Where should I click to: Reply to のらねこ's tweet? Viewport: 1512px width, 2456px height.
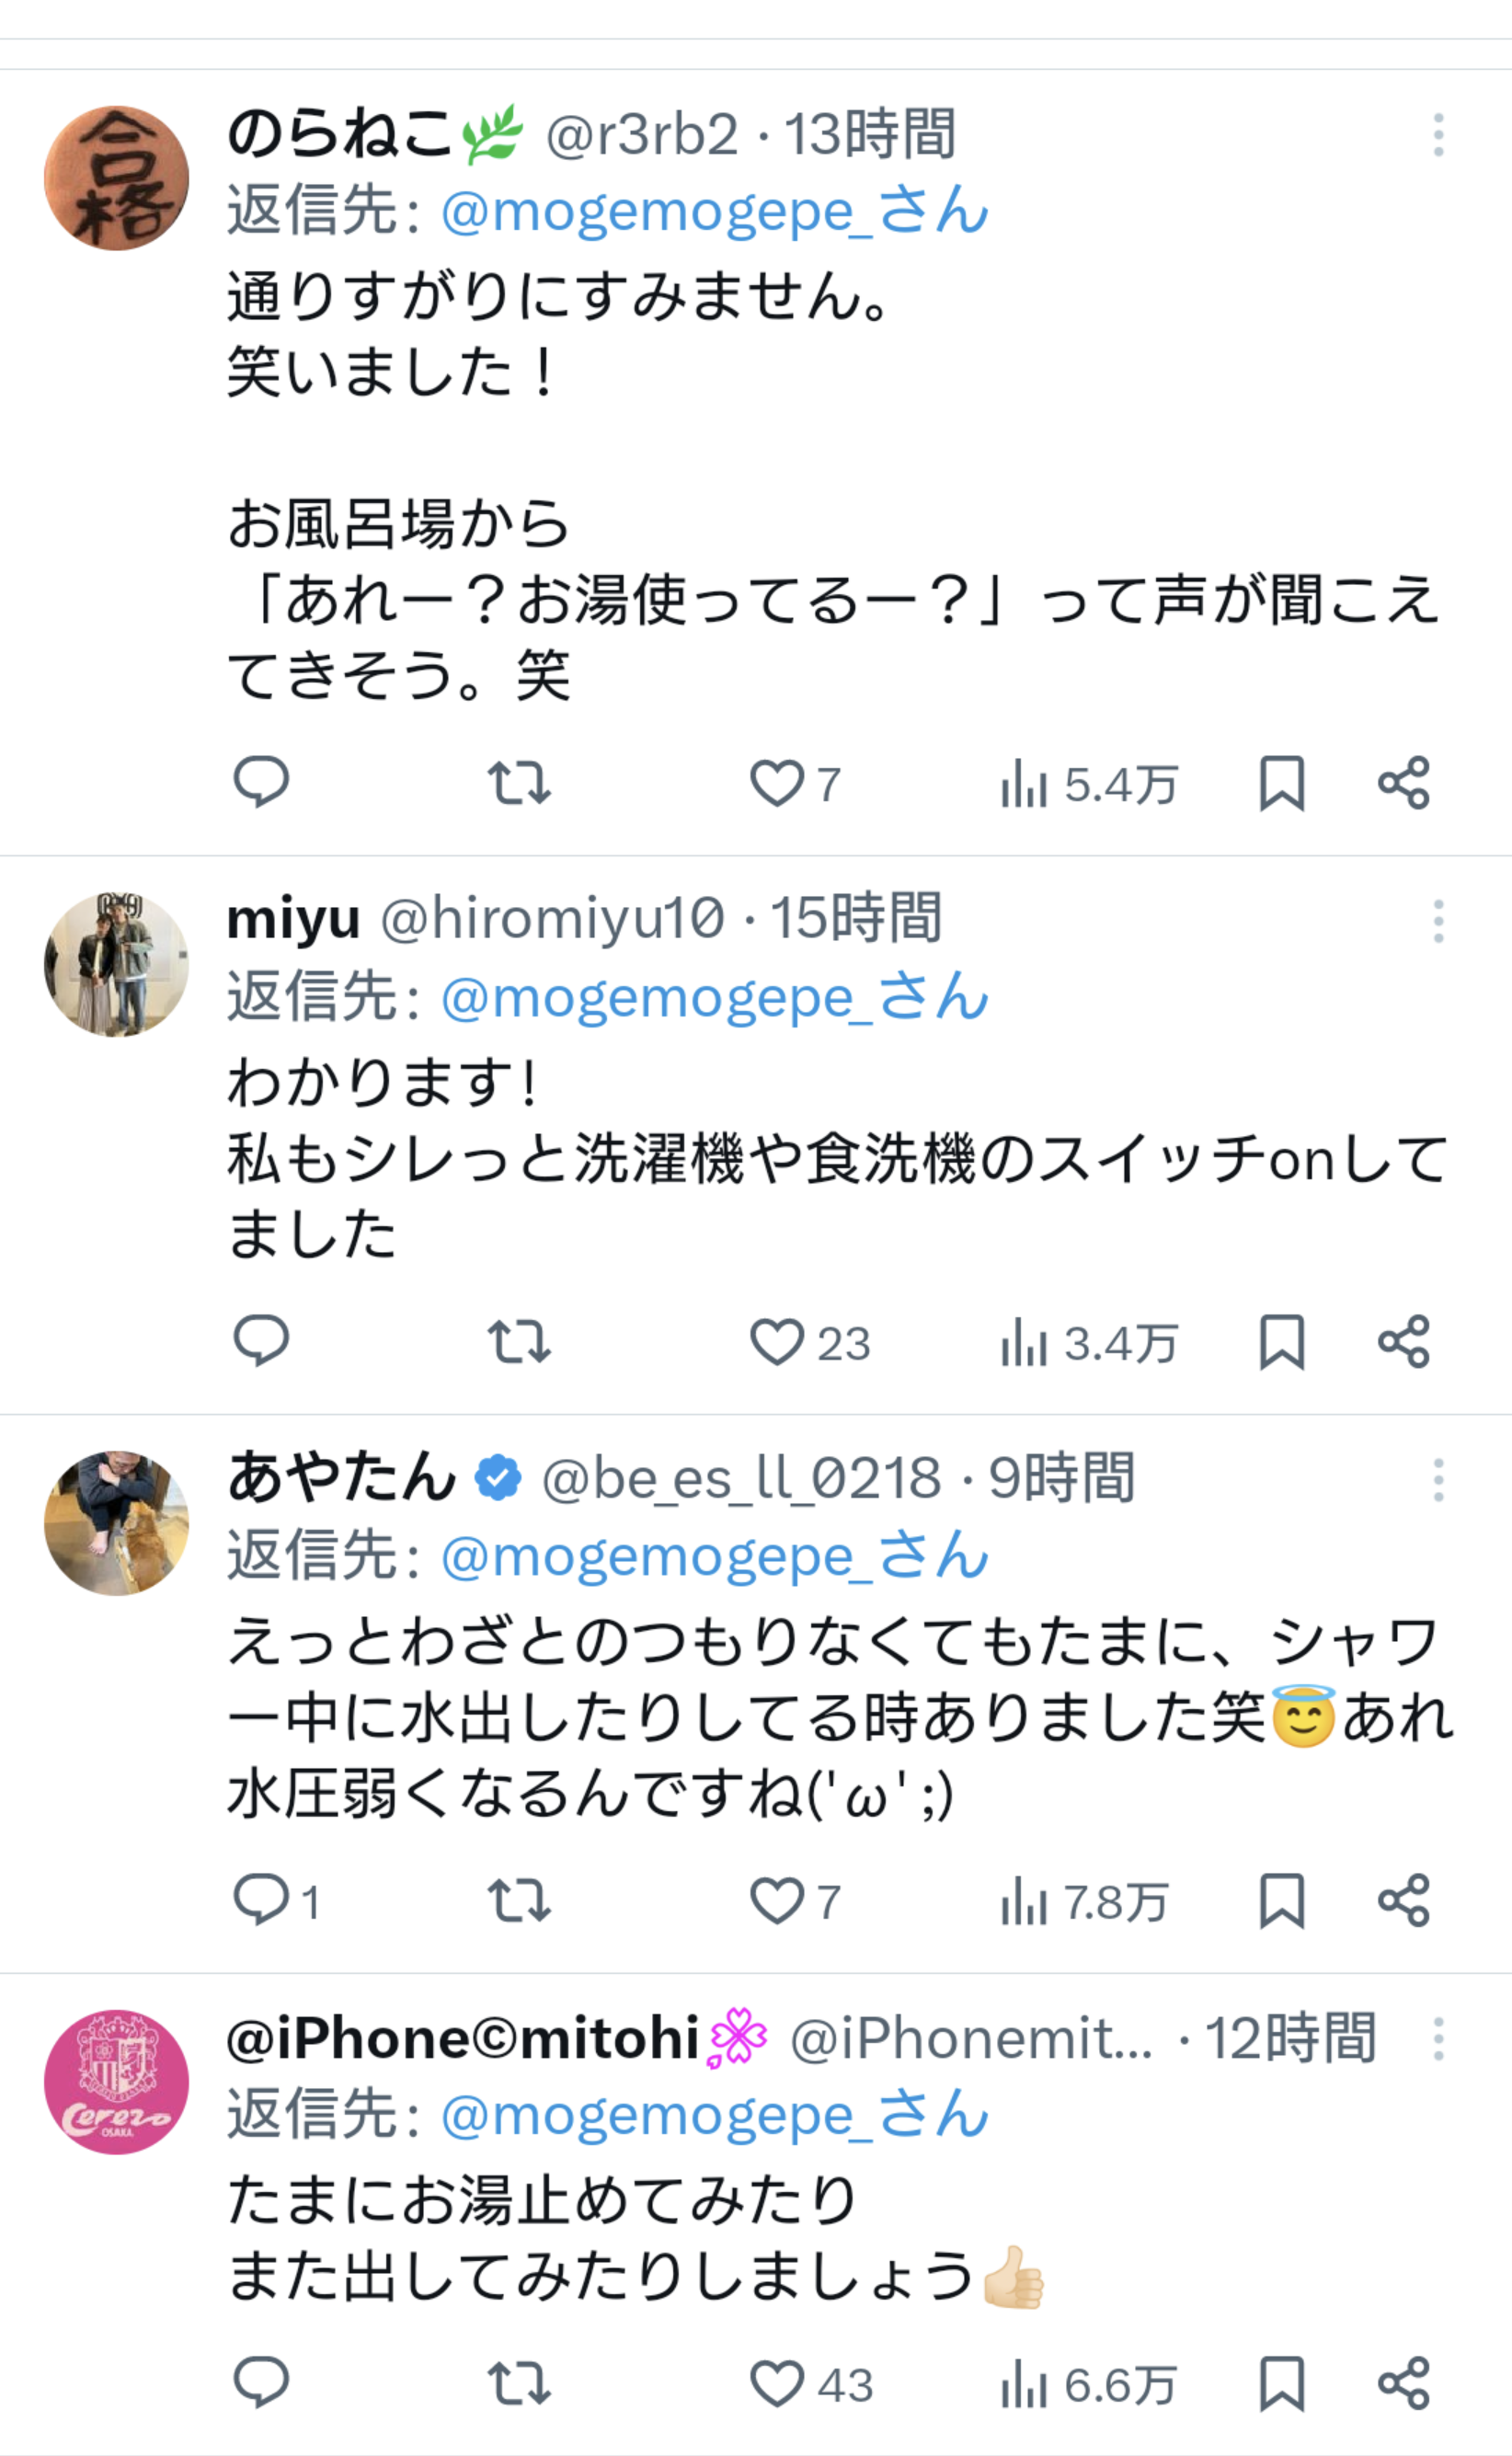click(x=261, y=782)
